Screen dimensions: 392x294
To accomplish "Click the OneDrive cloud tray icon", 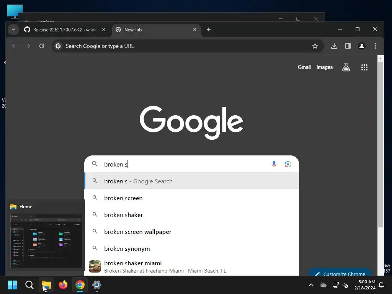I will (323, 285).
